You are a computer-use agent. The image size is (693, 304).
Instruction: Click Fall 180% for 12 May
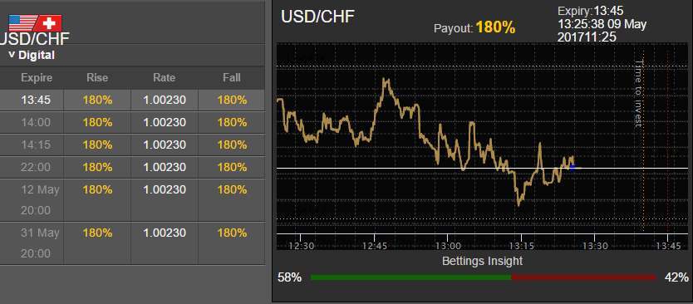click(x=232, y=190)
